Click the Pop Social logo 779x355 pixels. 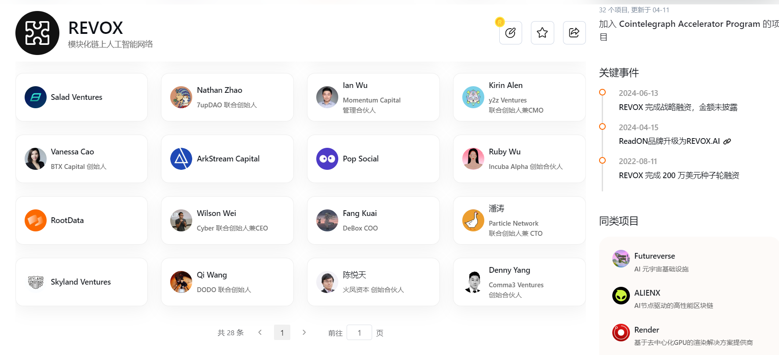coord(327,159)
